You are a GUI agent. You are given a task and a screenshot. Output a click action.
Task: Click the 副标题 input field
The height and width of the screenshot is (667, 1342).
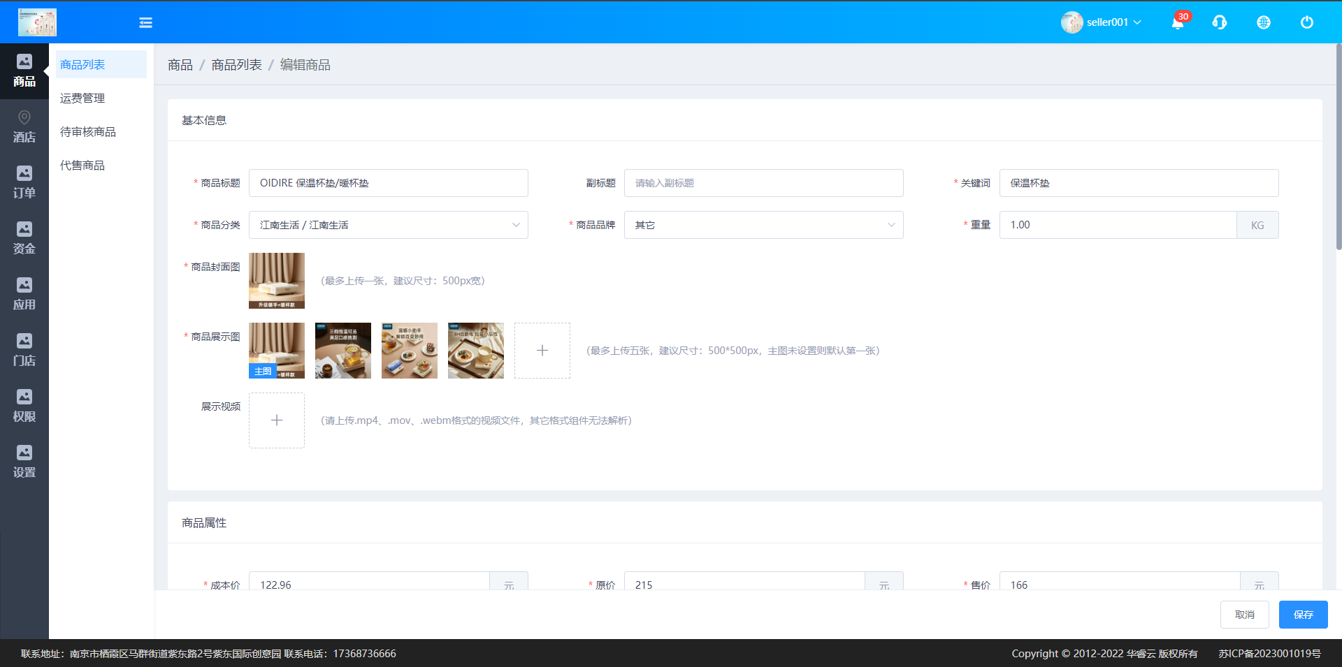[763, 183]
